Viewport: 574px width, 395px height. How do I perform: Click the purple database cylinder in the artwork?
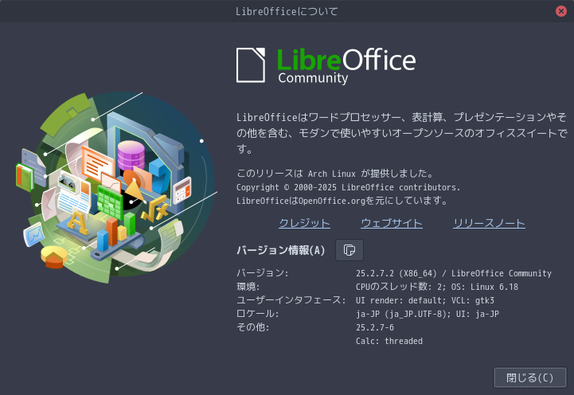(130, 154)
